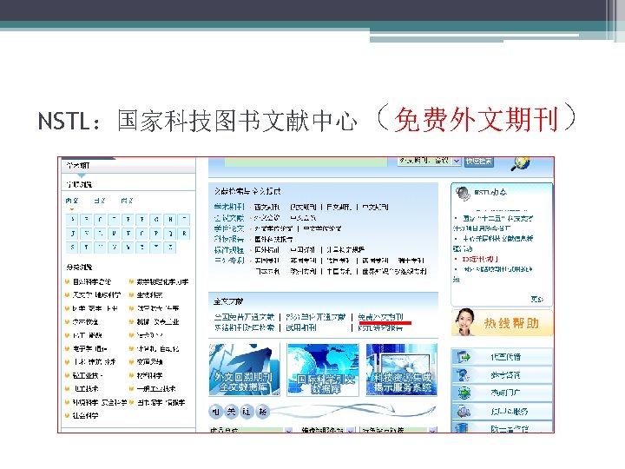
Task: Click 更多 in the NSTL动态 panel
Action: click(x=536, y=299)
